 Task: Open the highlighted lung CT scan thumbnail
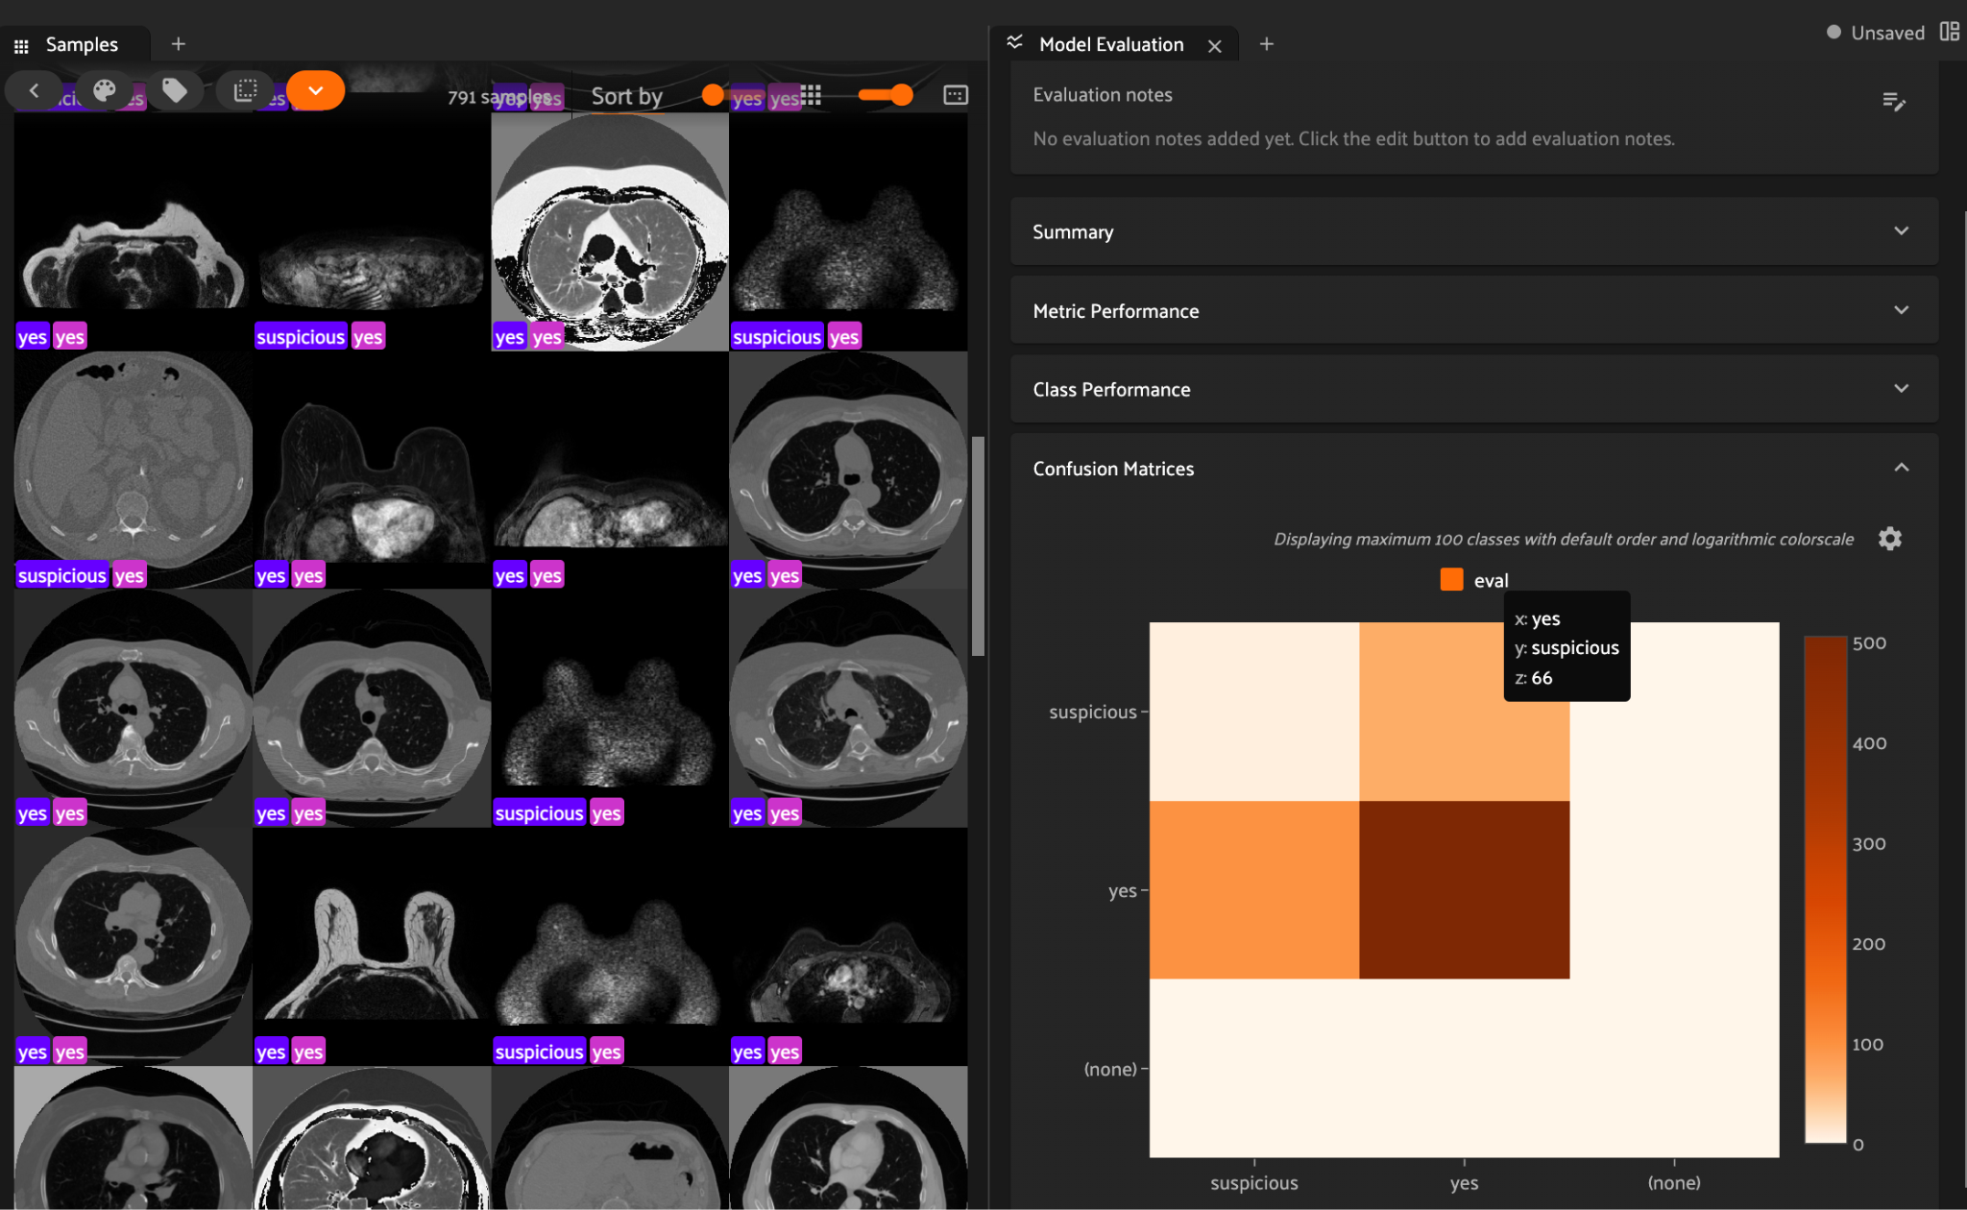point(610,232)
